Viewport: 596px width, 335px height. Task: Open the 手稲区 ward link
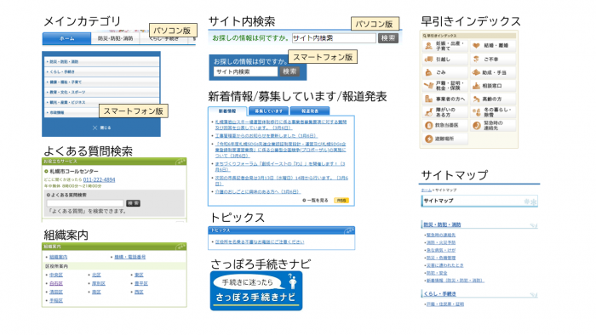56,300
